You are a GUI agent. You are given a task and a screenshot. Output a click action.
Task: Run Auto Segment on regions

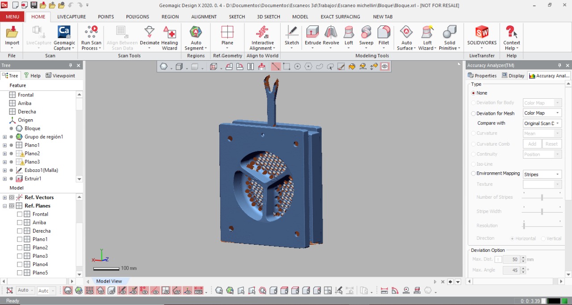tap(196, 38)
